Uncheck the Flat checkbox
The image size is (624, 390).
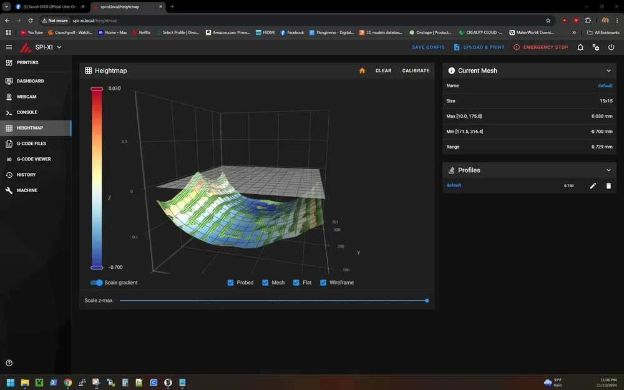(296, 283)
